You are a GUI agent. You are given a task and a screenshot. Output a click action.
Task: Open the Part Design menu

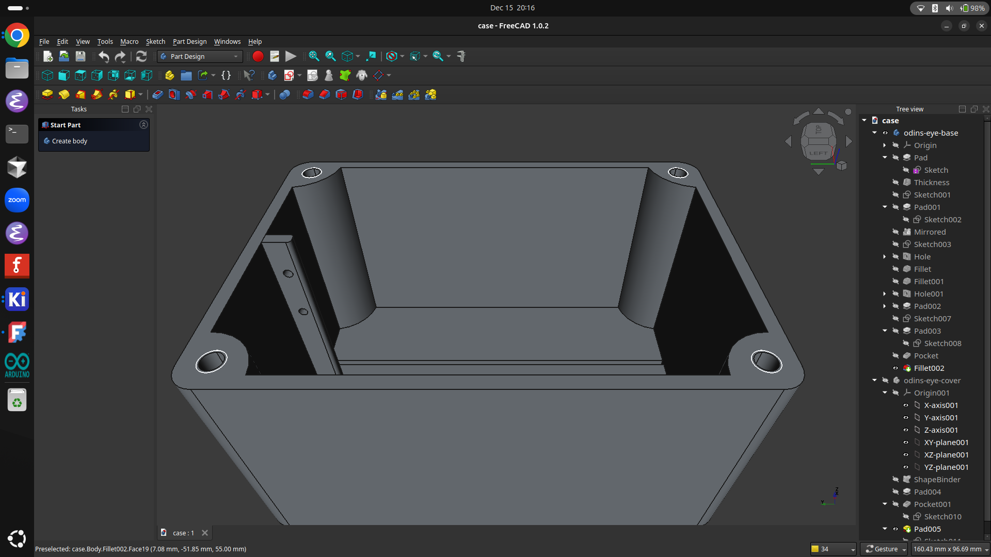click(x=189, y=42)
